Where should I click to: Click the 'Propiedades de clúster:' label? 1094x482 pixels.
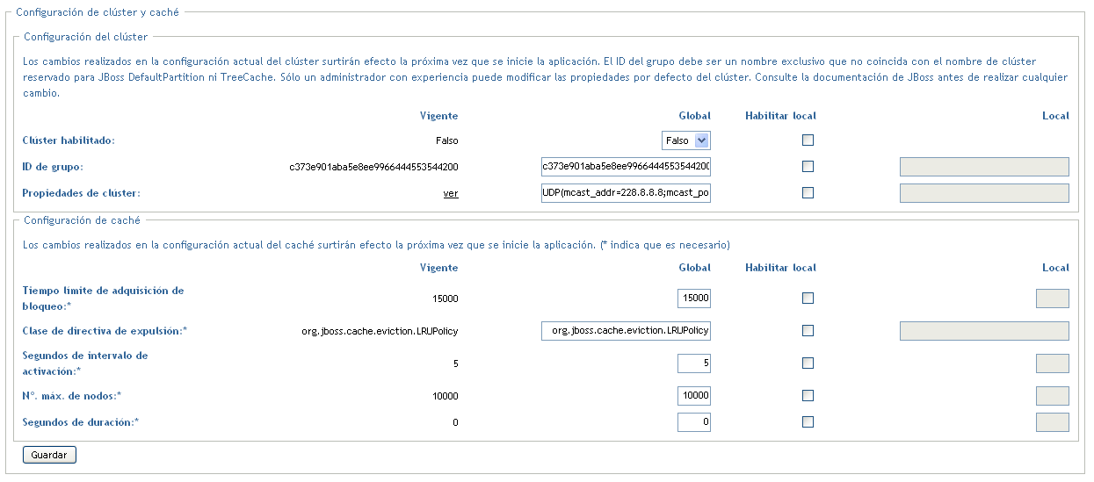coord(82,193)
